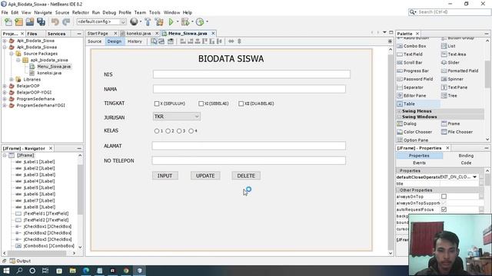Click the Open Project toolbar icon

click(x=30, y=21)
